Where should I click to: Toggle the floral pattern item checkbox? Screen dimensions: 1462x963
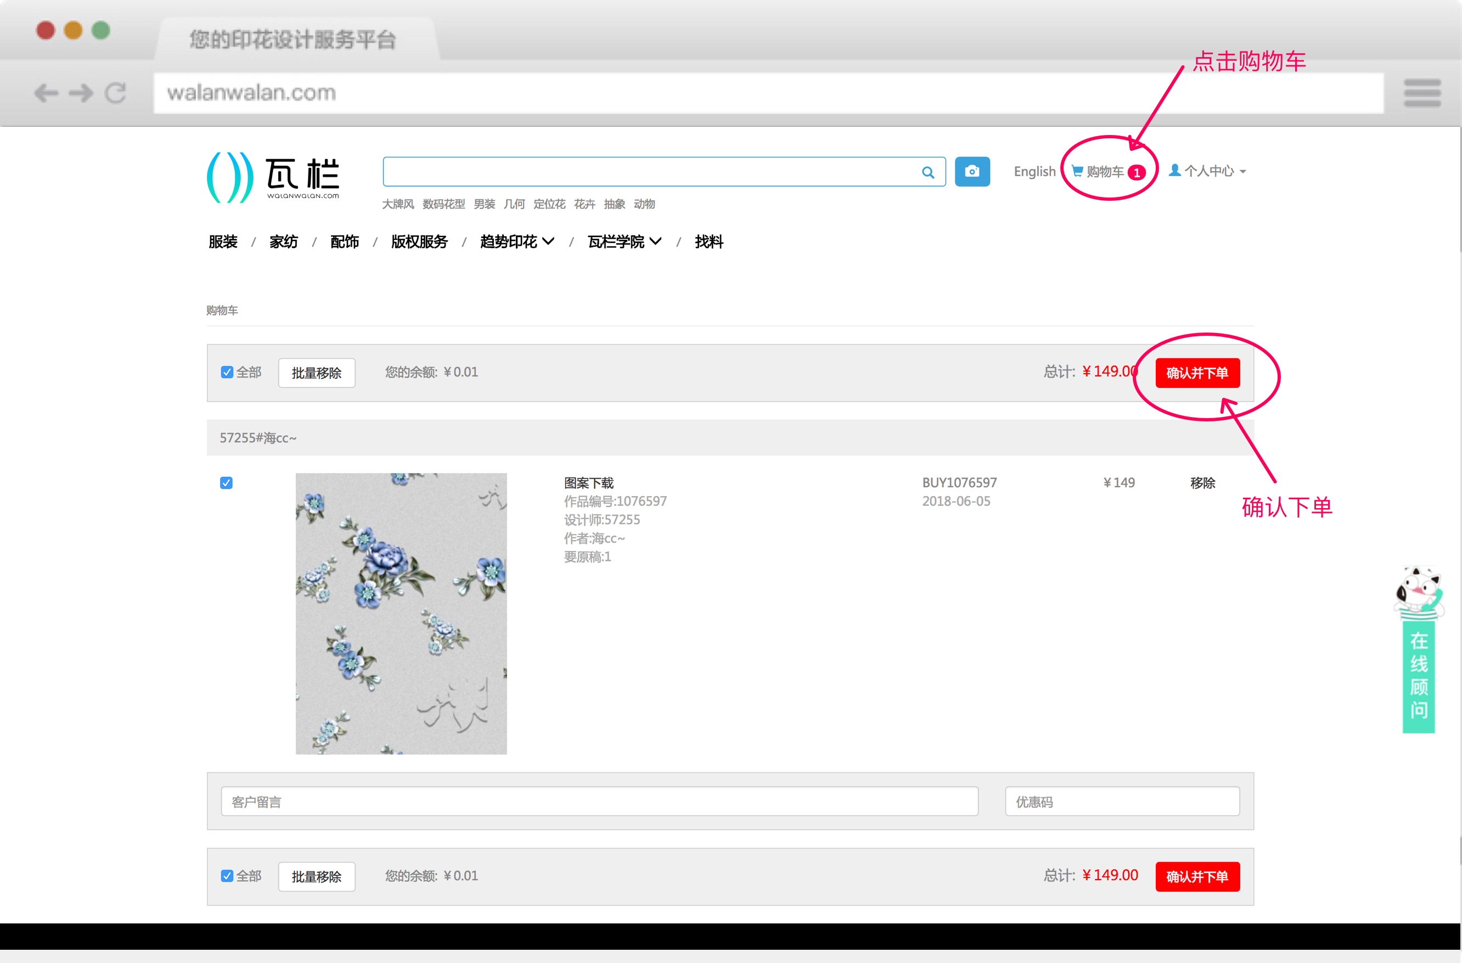pos(227,483)
